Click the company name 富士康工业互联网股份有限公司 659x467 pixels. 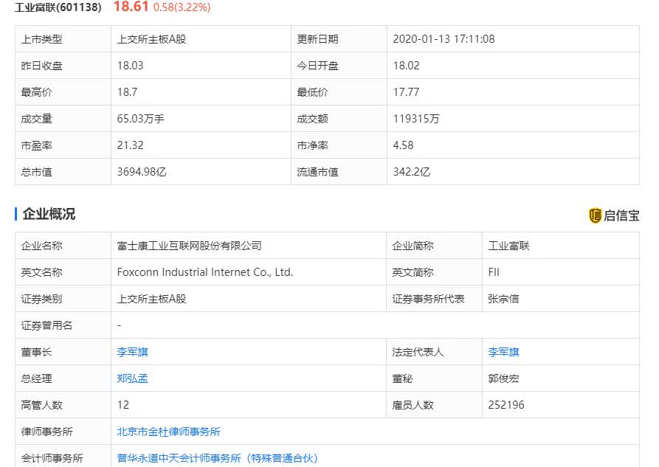click(189, 246)
